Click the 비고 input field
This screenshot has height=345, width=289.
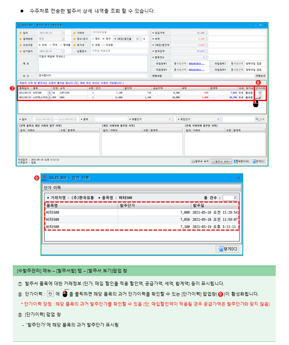[93, 76]
